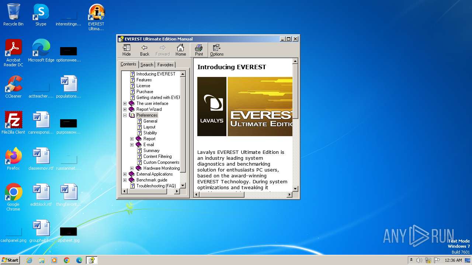Viewport: 472px width, 265px height.
Task: Select the Google Chrome desktop icon
Action: coord(13,197)
